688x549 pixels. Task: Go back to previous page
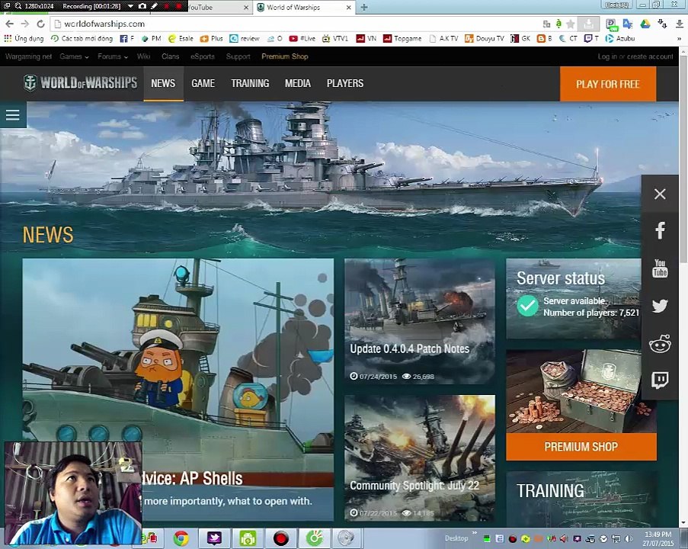tap(10, 24)
